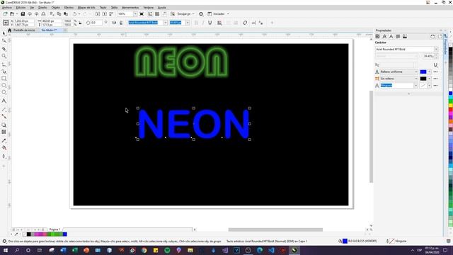Toggle Underline in the property bar
This screenshot has height=255, width=453.
pos(210,23)
